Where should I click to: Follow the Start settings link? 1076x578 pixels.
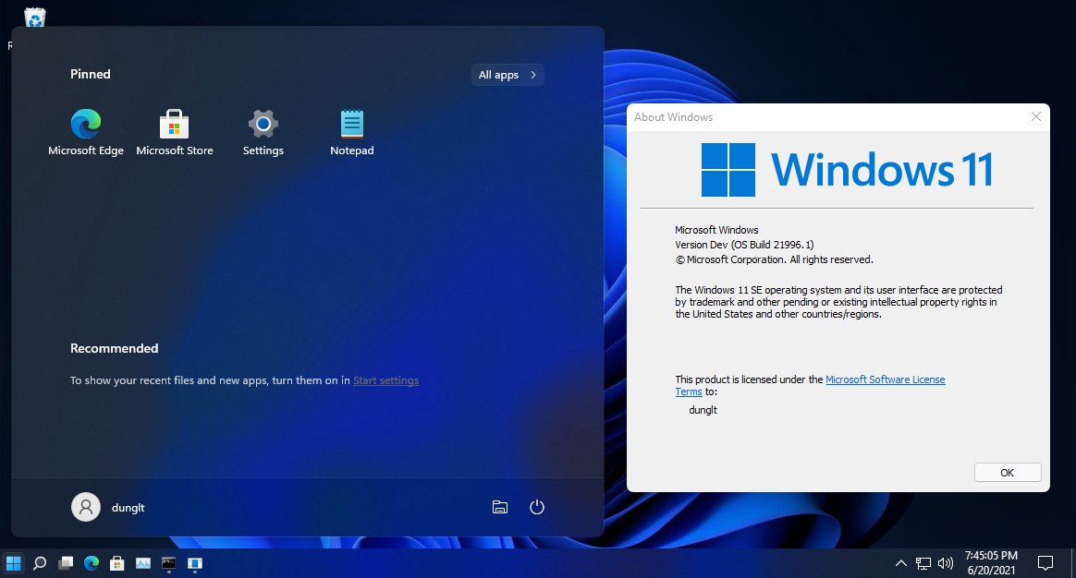tap(385, 380)
